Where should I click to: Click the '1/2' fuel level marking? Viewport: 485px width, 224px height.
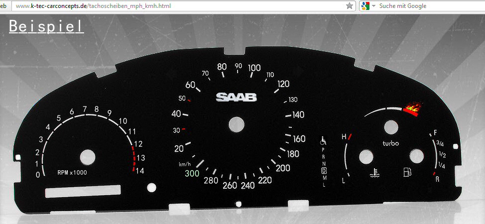point(442,155)
